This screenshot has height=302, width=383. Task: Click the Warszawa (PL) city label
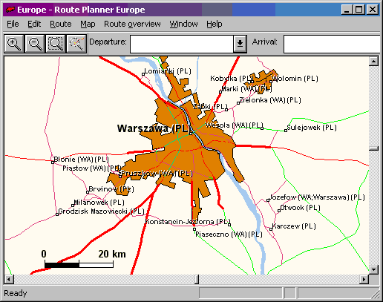tap(154, 128)
